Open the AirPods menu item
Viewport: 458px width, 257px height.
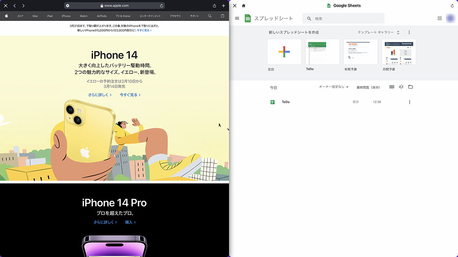click(102, 16)
